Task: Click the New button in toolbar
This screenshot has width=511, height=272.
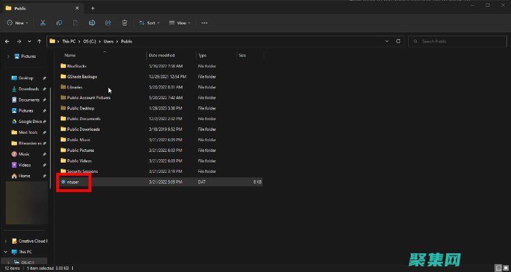Action: point(17,23)
